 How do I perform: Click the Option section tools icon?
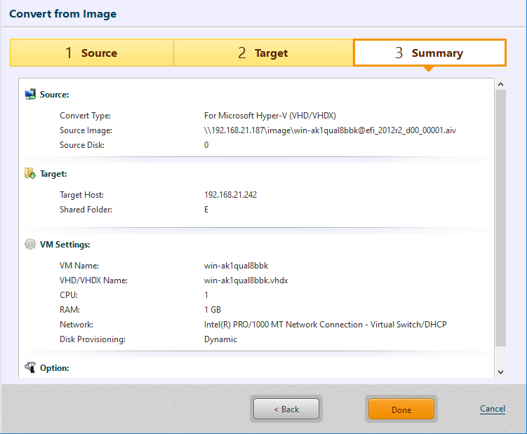tap(30, 367)
